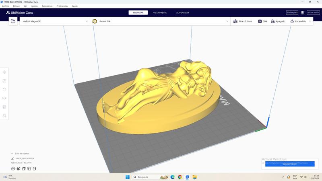
Task: Click the Fine - 0.1mm profile text
Action: [x=245, y=21]
